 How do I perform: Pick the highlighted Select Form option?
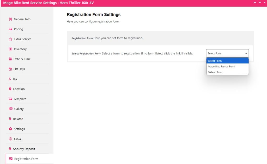[215, 61]
